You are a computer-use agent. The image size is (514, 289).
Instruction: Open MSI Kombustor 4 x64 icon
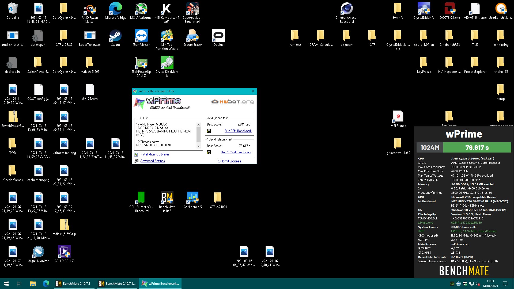pos(167,13)
